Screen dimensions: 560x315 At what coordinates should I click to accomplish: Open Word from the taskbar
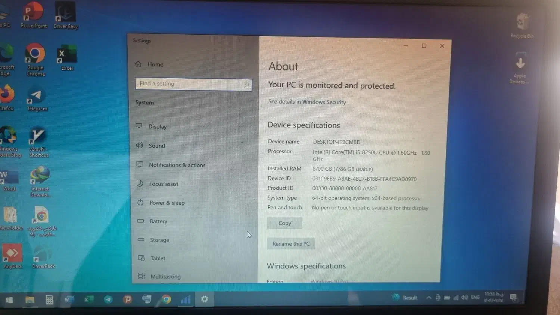pos(69,299)
